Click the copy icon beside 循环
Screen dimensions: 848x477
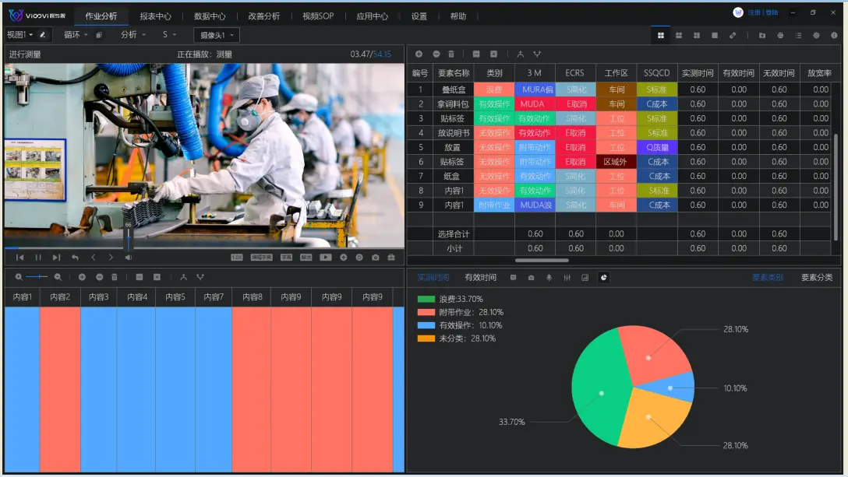99,35
